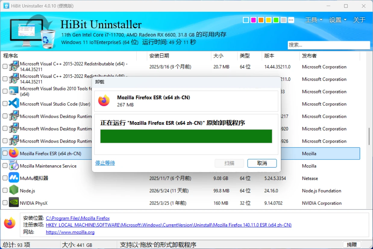
Task: Click the Netease publisher cell
Action: point(310,178)
